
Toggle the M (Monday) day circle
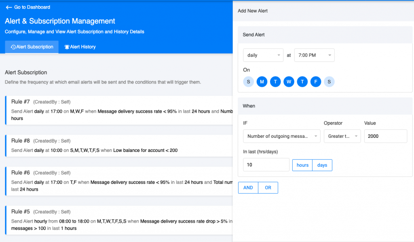point(262,82)
